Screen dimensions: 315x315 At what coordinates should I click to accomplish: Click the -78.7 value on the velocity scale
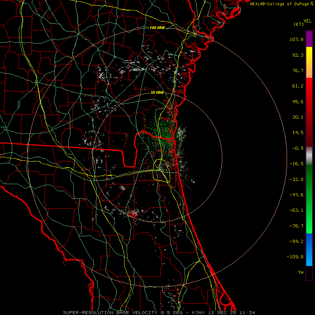[296, 226]
